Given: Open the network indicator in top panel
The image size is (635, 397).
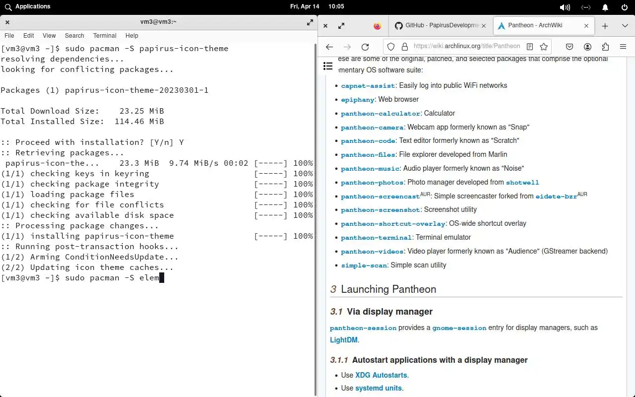Looking at the screenshot, I should pos(586,7).
